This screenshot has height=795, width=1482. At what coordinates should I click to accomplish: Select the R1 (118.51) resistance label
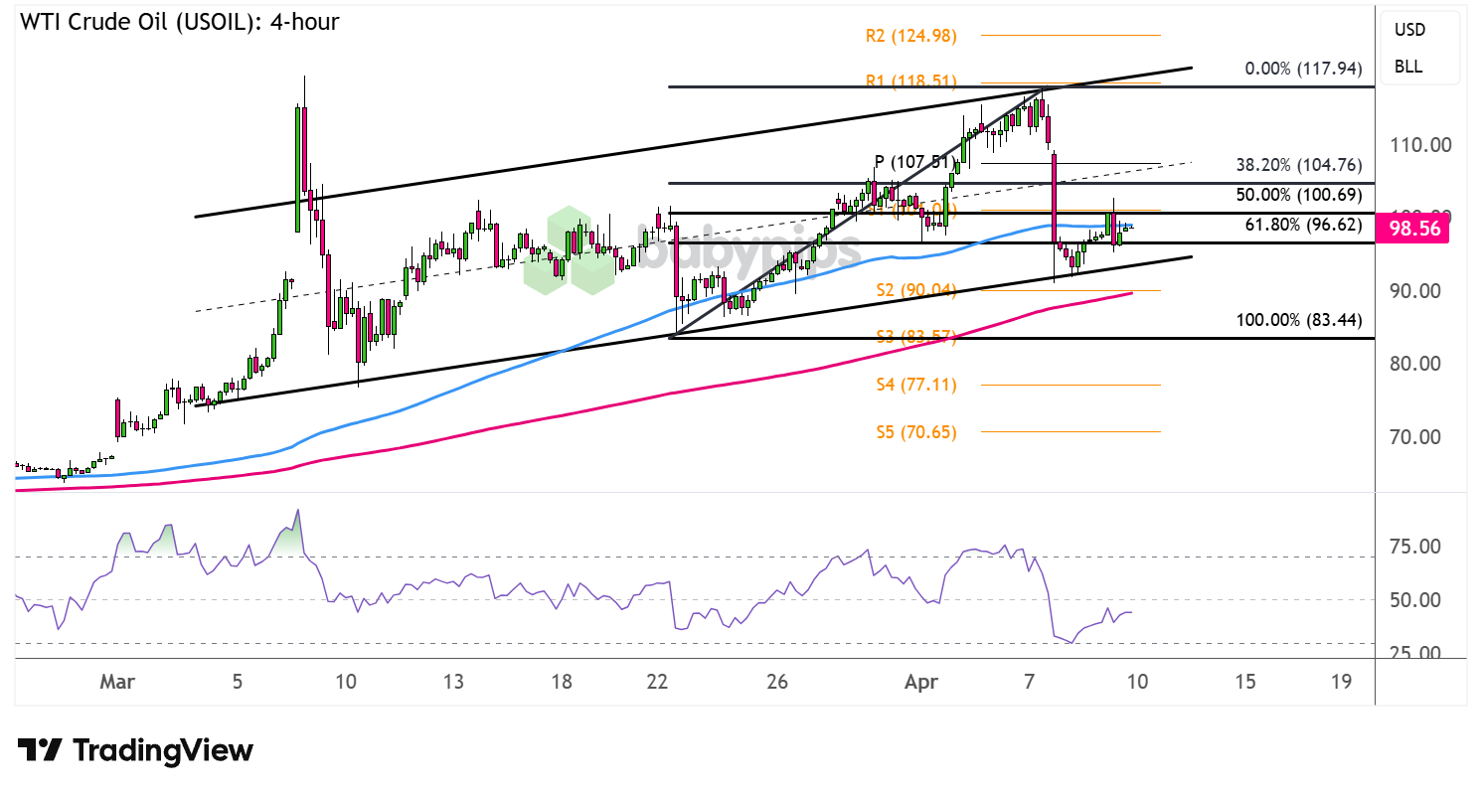pyautogui.click(x=910, y=81)
